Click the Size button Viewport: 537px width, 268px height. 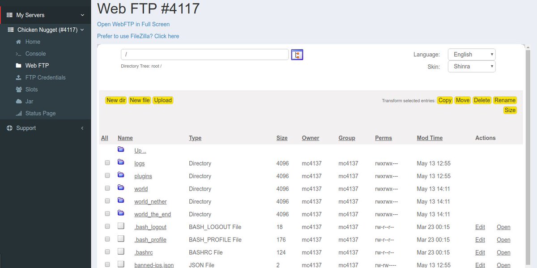click(510, 110)
